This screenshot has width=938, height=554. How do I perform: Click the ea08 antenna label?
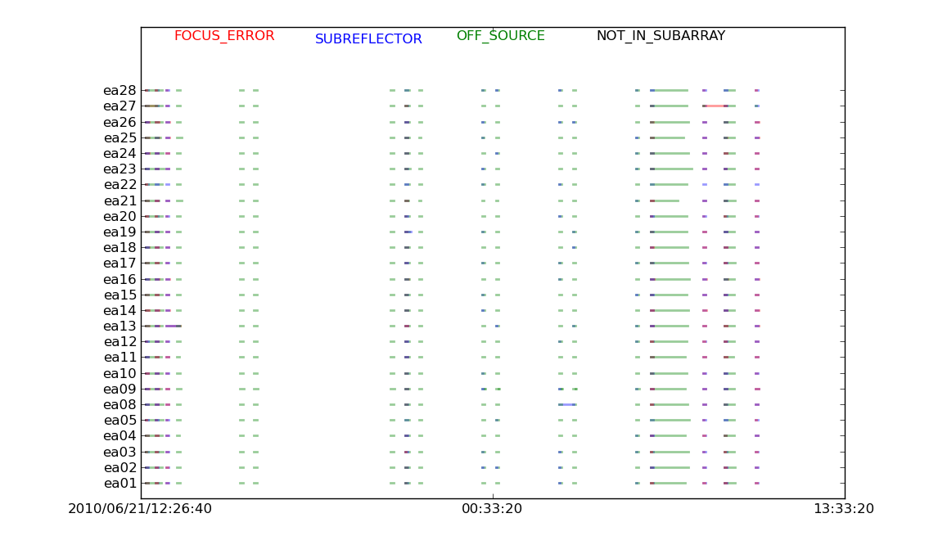click(x=120, y=405)
